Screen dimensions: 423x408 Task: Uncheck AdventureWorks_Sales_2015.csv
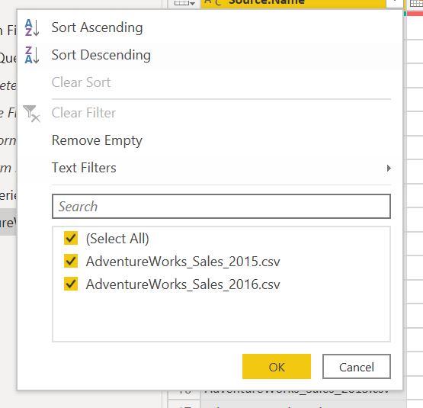71,261
